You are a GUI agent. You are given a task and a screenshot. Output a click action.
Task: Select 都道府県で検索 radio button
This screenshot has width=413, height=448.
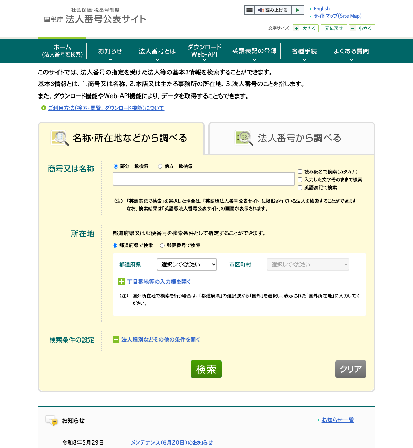point(115,245)
